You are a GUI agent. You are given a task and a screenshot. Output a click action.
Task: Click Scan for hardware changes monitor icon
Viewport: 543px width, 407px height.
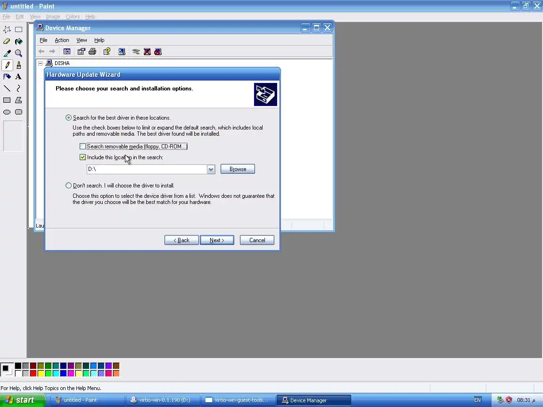pyautogui.click(x=122, y=51)
